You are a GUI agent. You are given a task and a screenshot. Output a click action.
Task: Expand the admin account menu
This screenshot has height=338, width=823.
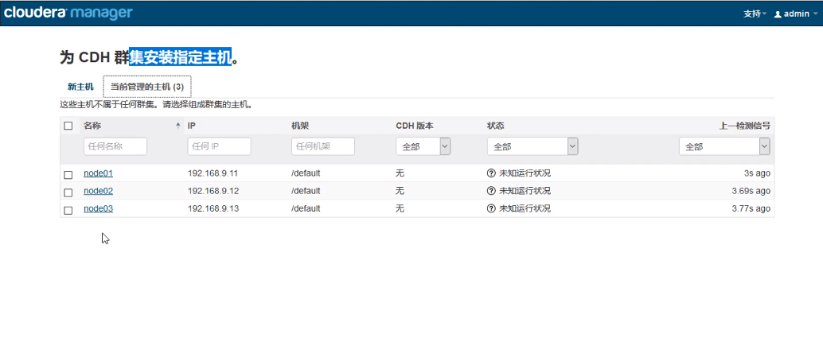coord(796,14)
